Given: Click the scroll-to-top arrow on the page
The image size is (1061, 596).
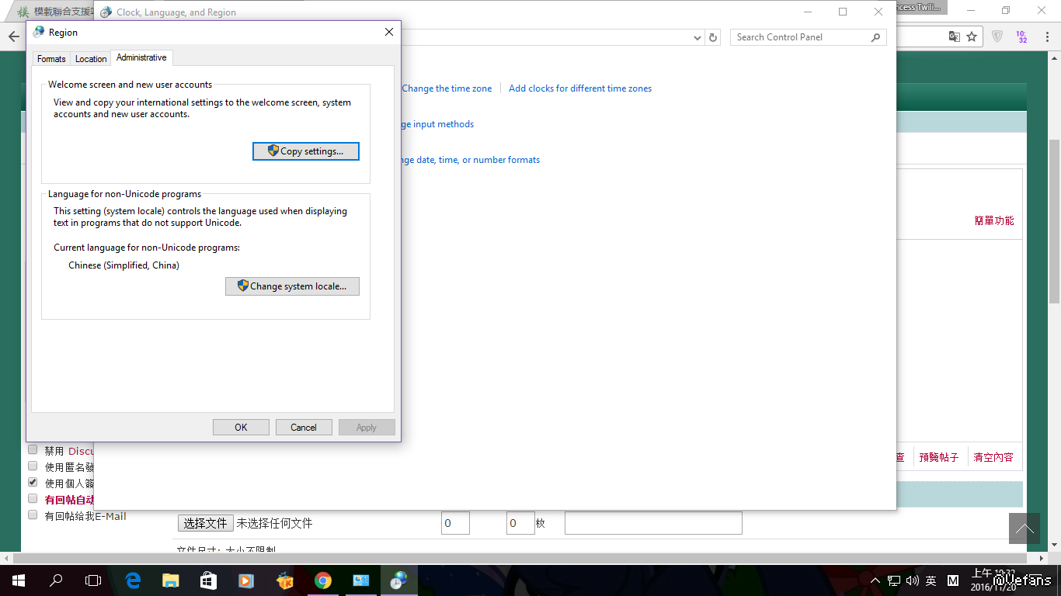Looking at the screenshot, I should (1024, 528).
